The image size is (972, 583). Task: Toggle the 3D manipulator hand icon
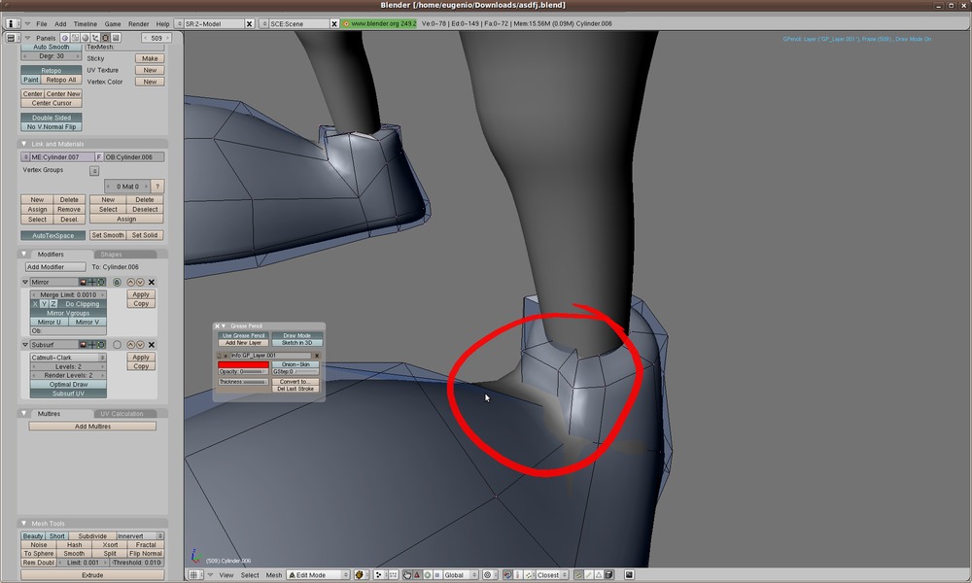coord(407,575)
